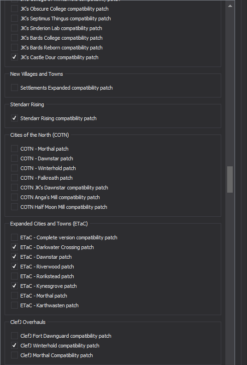This screenshot has height=365, width=247.
Task: Check ETaC - Karthwasten patch
Action: point(14,305)
